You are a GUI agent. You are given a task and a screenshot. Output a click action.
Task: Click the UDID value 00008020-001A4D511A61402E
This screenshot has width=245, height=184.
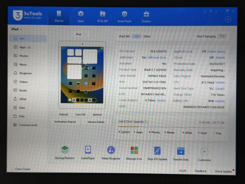point(204,107)
